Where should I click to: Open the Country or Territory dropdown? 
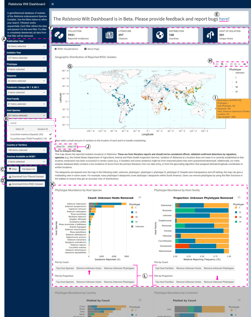tap(27, 150)
